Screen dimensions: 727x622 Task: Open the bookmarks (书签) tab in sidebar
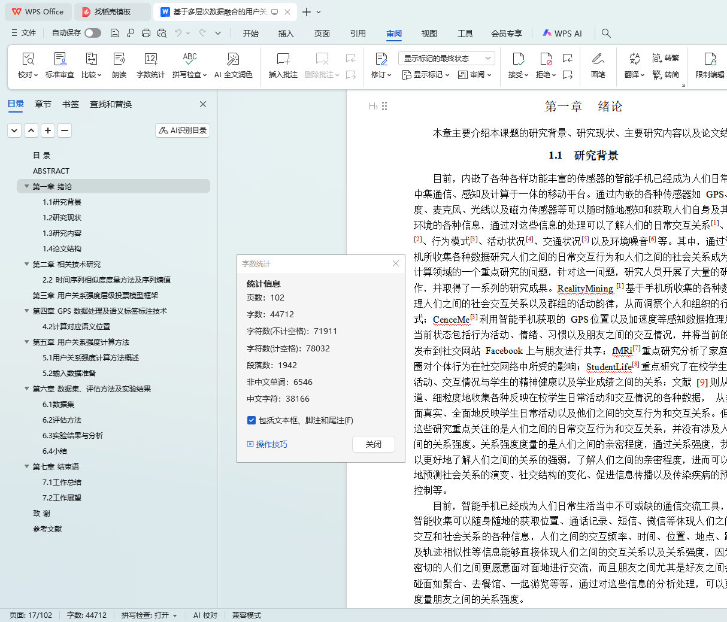(71, 104)
